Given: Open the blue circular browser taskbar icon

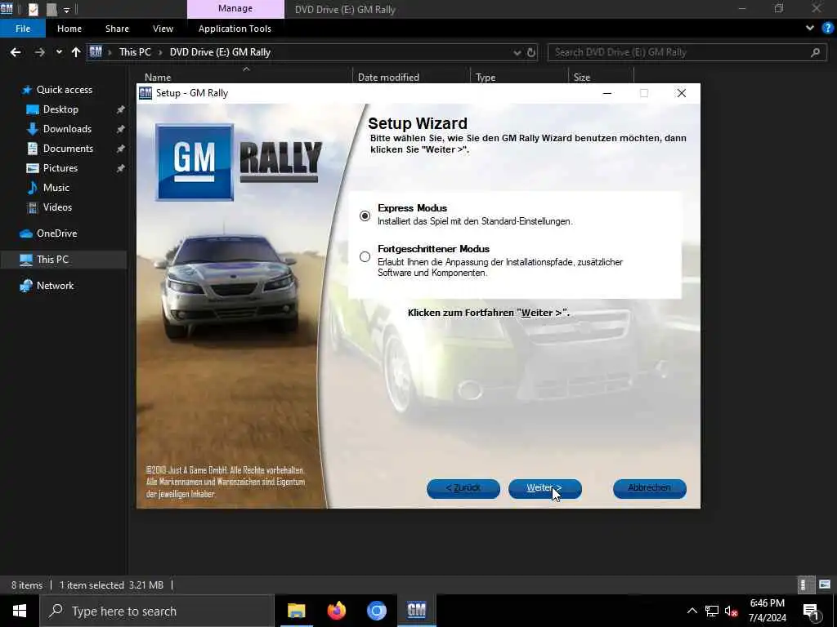Looking at the screenshot, I should click(377, 611).
